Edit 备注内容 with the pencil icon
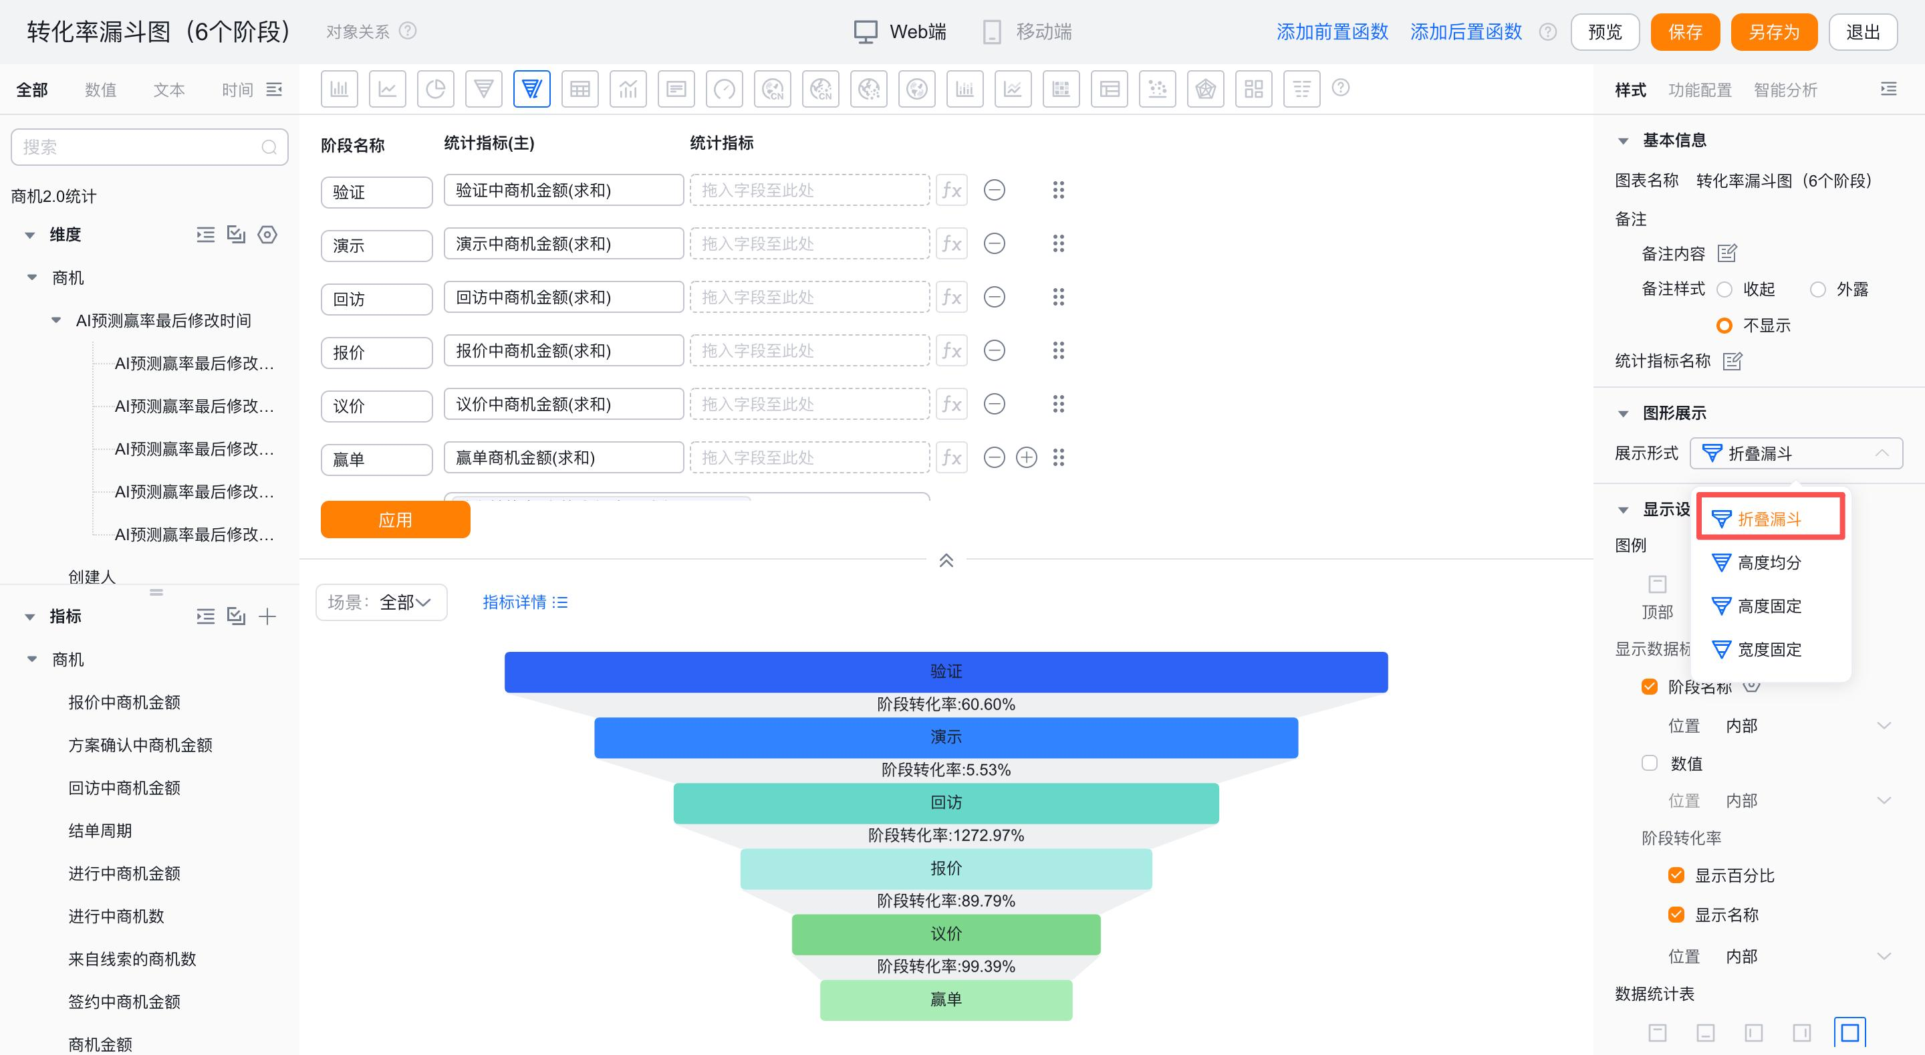The image size is (1925, 1055). pyautogui.click(x=1727, y=253)
